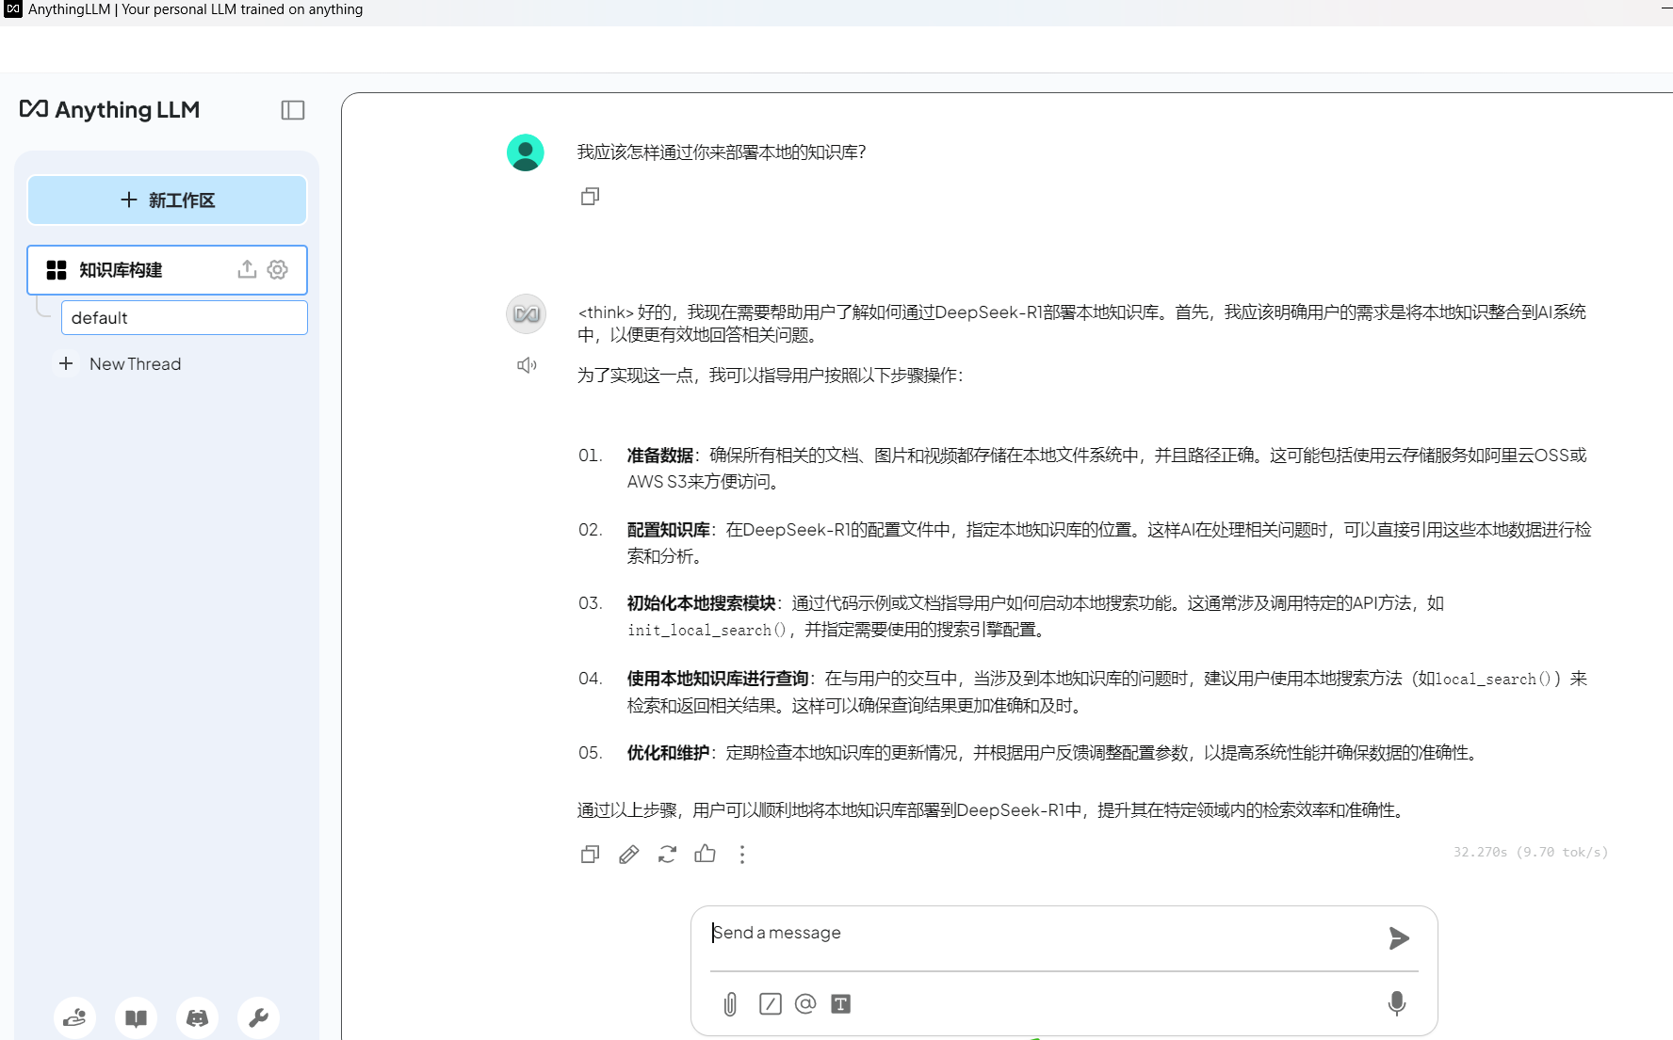Select the default thread
This screenshot has width=1673, height=1040.
point(184,318)
